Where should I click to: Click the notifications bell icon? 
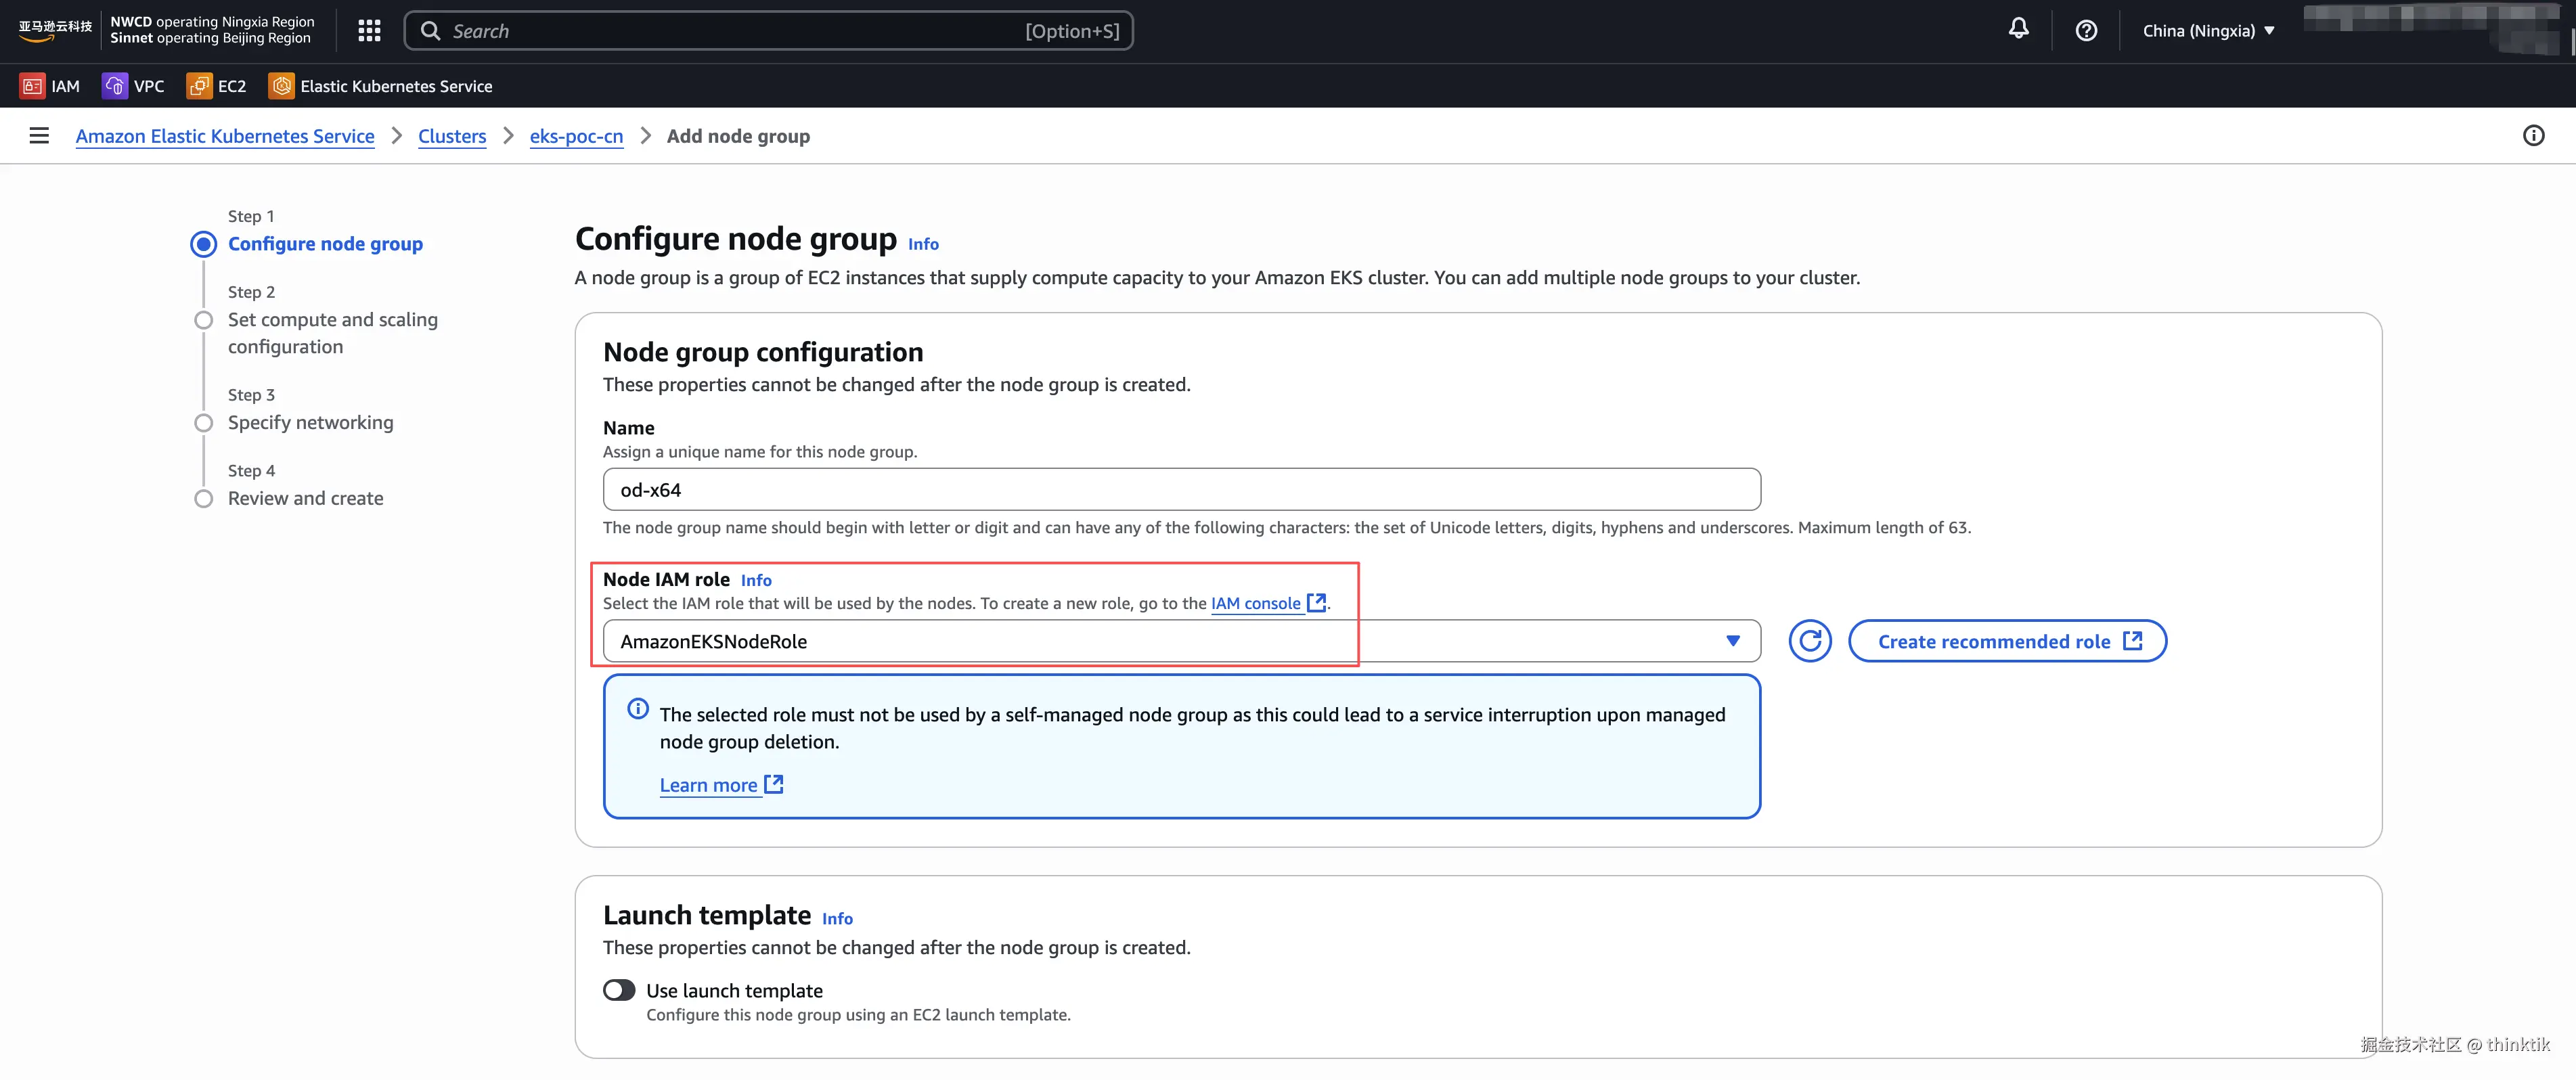(x=2018, y=29)
